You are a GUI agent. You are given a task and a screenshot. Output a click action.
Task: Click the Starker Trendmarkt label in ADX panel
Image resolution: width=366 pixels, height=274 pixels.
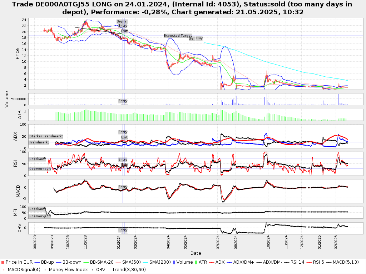(46, 136)
